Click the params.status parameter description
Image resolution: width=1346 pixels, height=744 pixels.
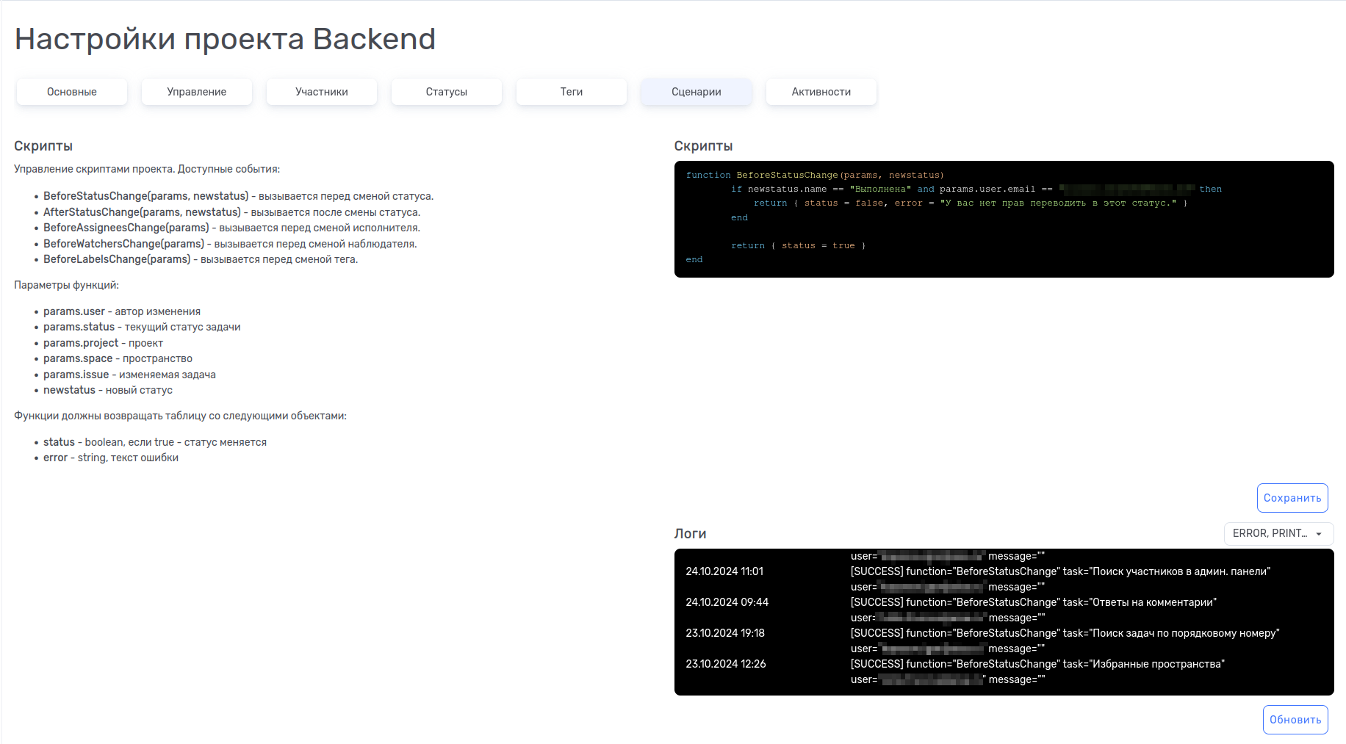[x=142, y=327]
